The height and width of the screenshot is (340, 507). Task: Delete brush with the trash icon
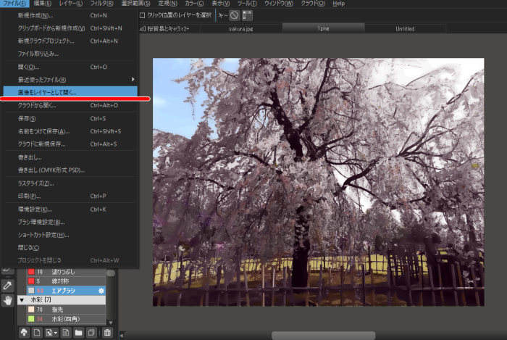click(x=106, y=332)
